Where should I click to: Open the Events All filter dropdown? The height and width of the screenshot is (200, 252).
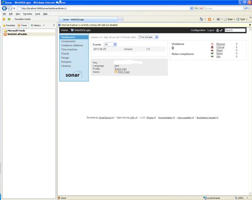point(110,44)
